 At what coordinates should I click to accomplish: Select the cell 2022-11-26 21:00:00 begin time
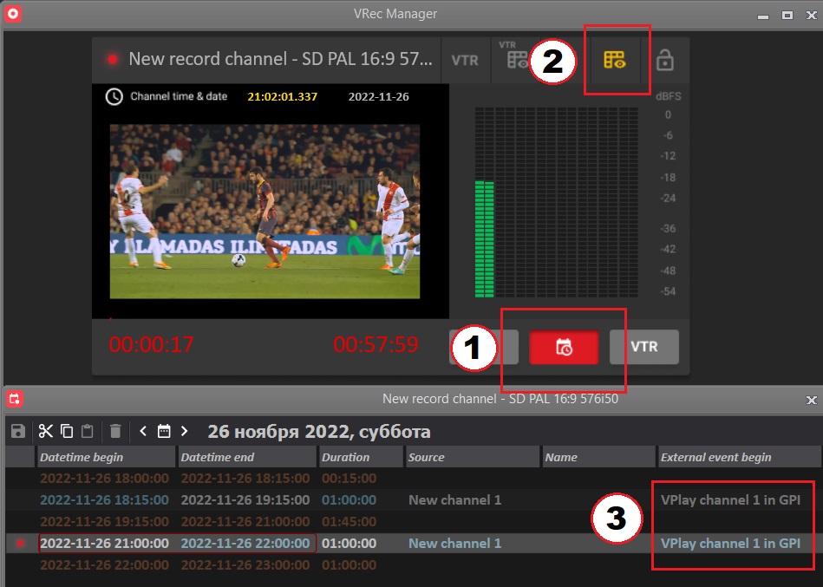tap(104, 544)
